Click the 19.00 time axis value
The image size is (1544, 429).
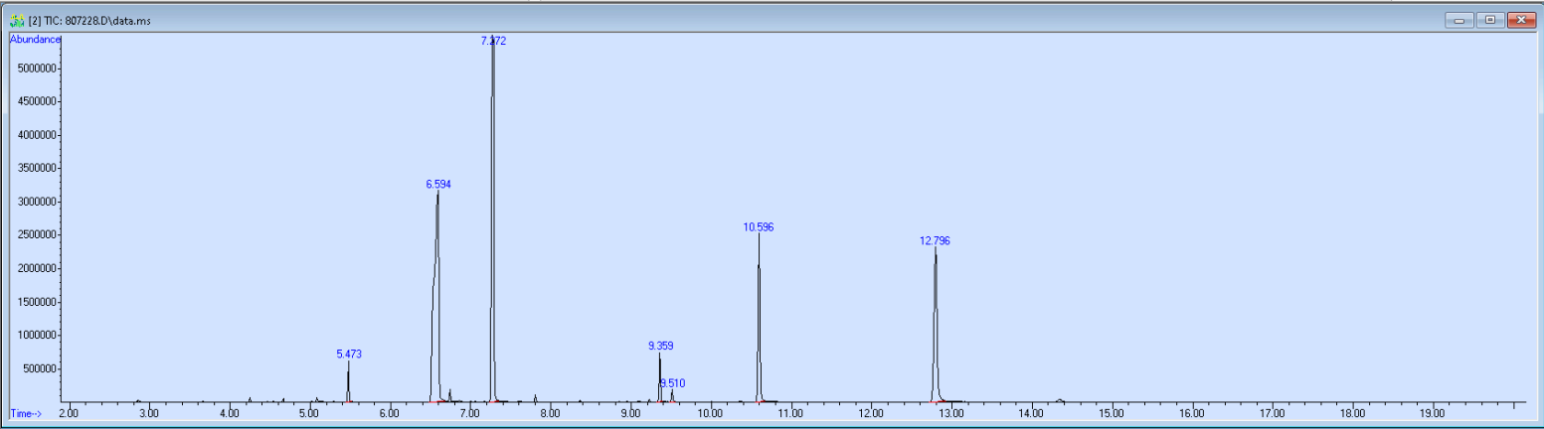click(x=1432, y=412)
